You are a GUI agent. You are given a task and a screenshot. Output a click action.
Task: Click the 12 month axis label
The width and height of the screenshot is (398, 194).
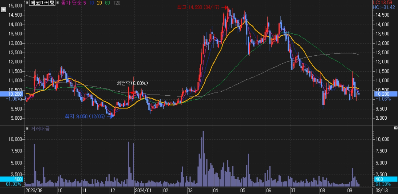click(x=112, y=191)
